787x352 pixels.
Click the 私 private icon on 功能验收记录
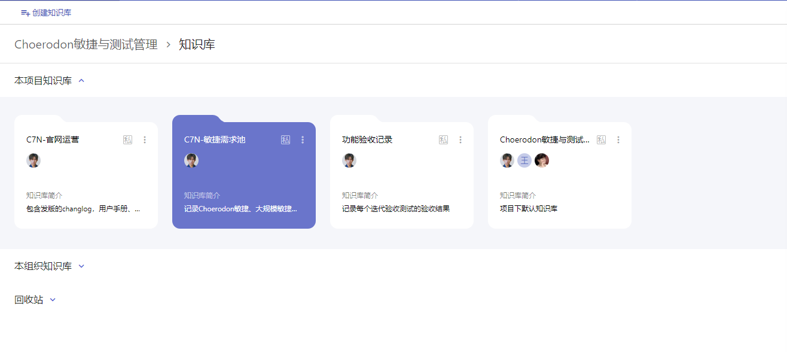click(x=443, y=140)
